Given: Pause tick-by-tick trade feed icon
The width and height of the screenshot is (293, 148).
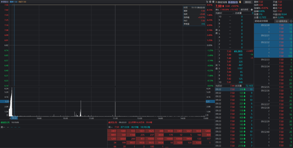Looking at the screenshot, I should (x=291, y=21).
